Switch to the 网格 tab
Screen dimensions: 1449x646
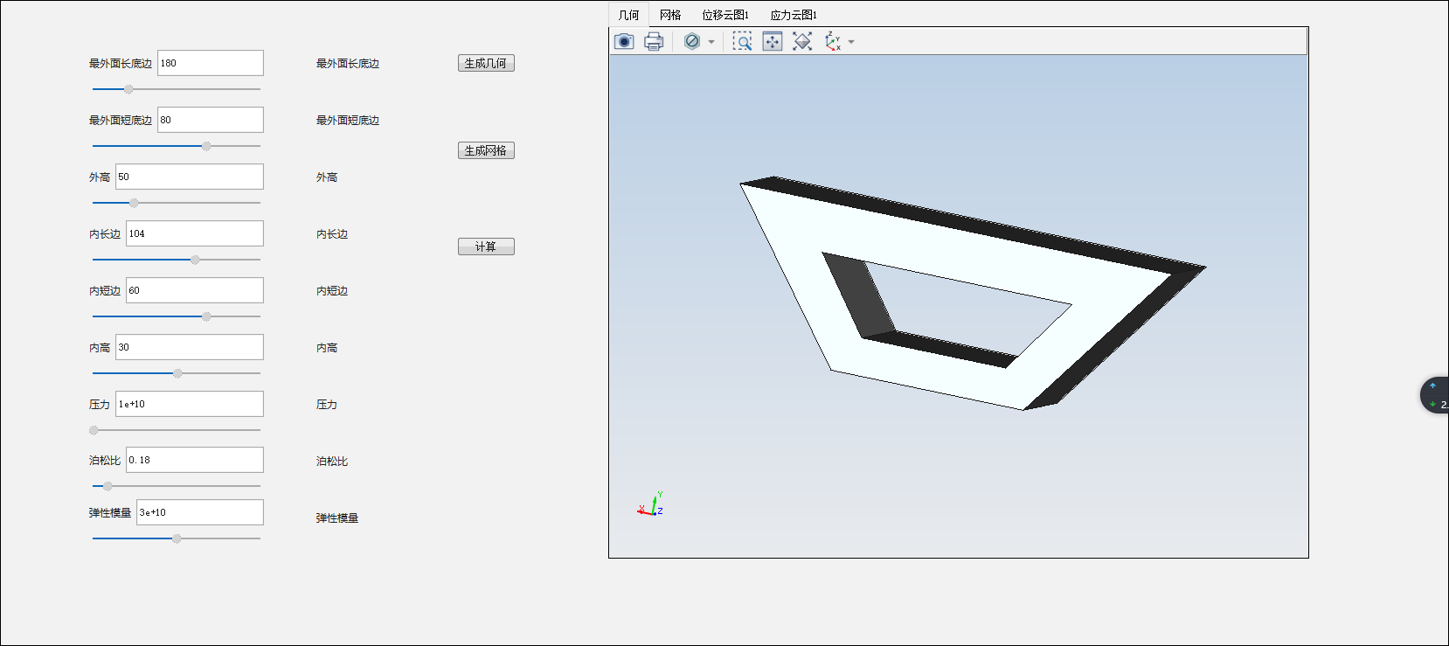[670, 15]
